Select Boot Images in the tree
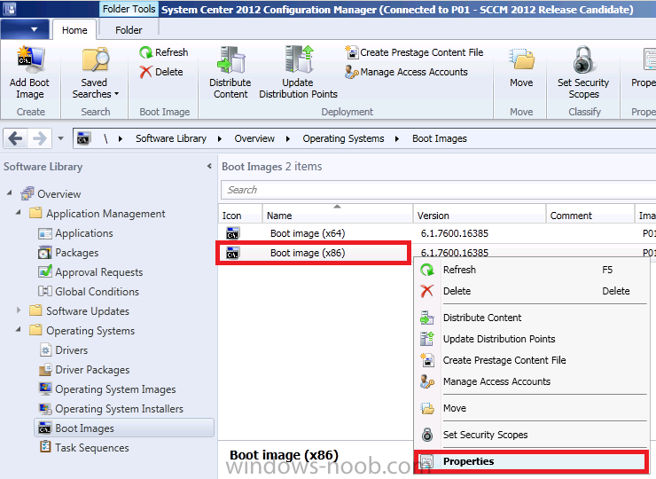The width and height of the screenshot is (656, 479). pyautogui.click(x=124, y=428)
